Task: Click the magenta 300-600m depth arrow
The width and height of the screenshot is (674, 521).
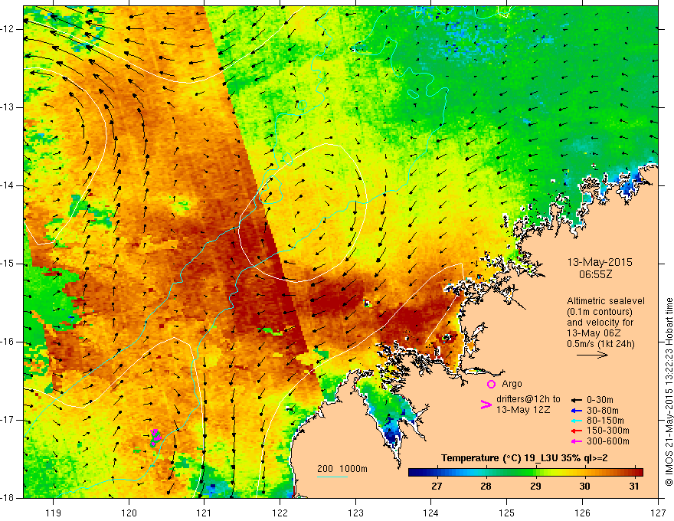Action: tap(577, 441)
